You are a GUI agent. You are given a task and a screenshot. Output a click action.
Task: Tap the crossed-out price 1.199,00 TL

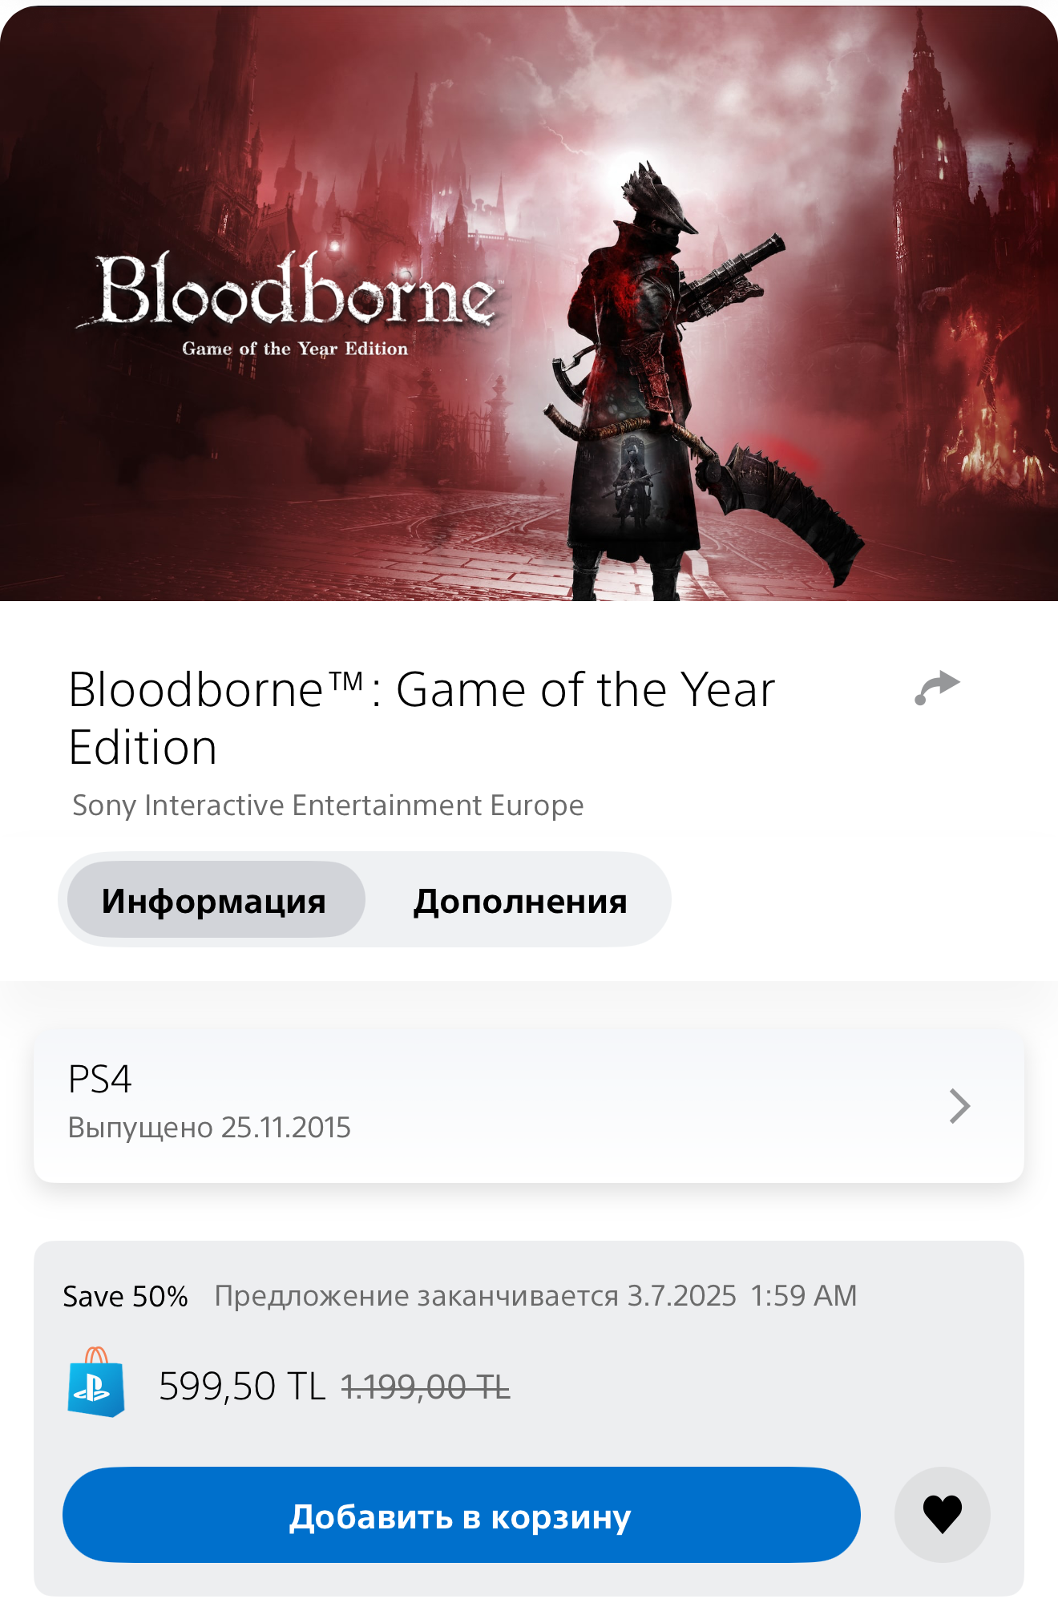click(426, 1386)
